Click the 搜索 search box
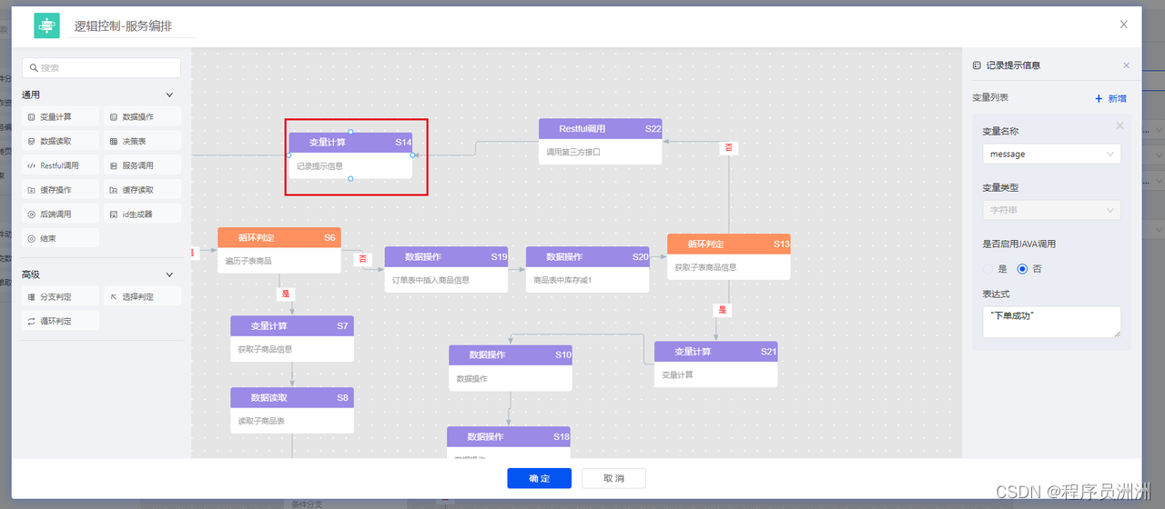Screen dimensions: 1165x509 click(101, 68)
